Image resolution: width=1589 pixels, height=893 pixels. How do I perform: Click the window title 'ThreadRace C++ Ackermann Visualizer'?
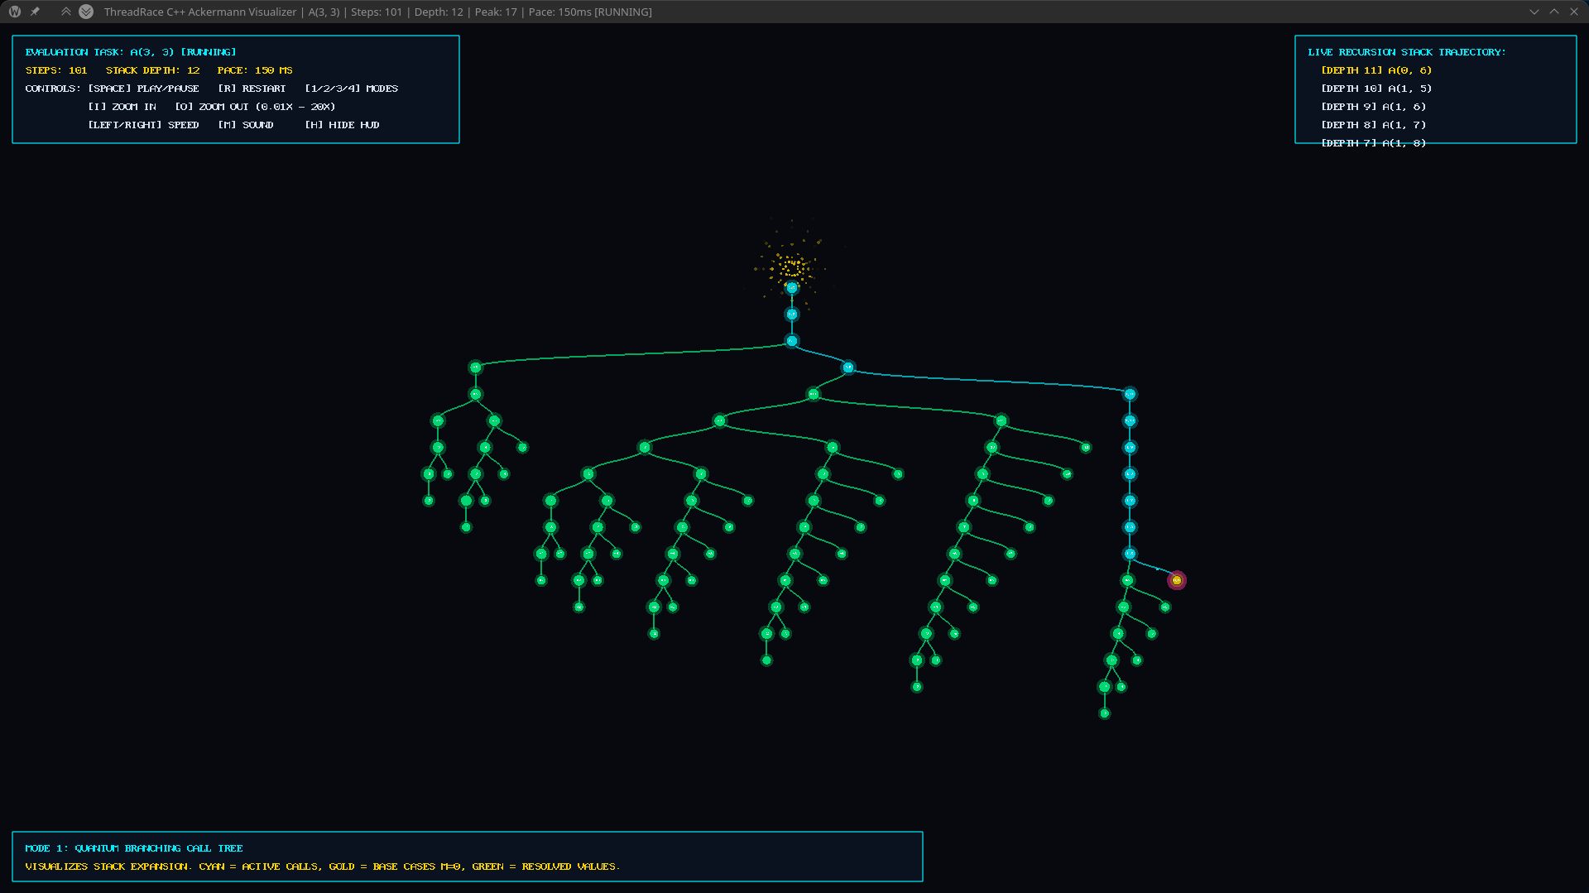200,12
